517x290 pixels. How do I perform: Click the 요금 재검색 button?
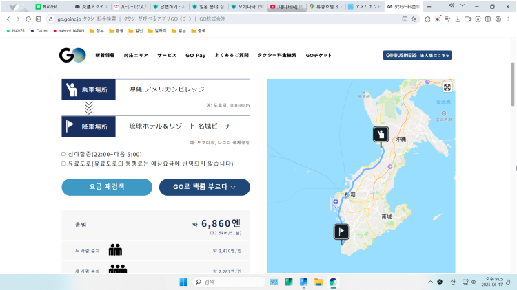tap(107, 187)
